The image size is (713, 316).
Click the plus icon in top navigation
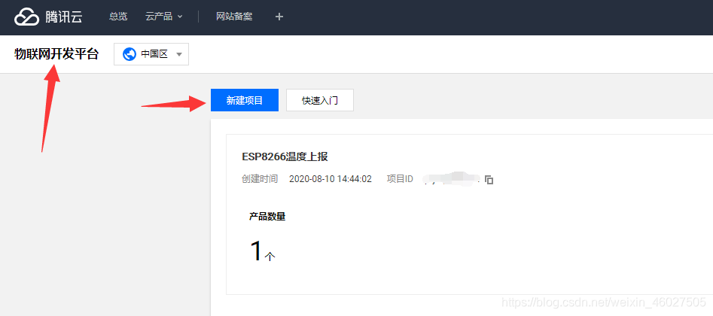tap(279, 17)
